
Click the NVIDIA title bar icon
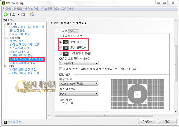[x=3, y=3]
